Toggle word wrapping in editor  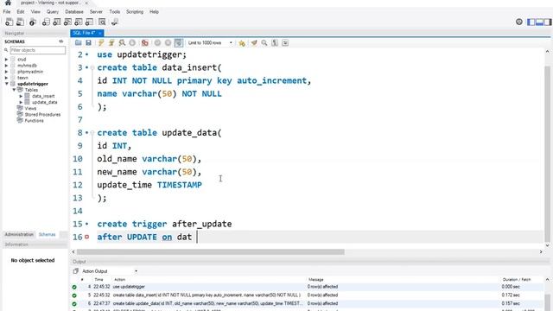click(x=285, y=43)
